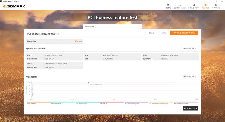Click Compare Result Online
Viewport: 225px width, 122px height.
[x=184, y=33]
